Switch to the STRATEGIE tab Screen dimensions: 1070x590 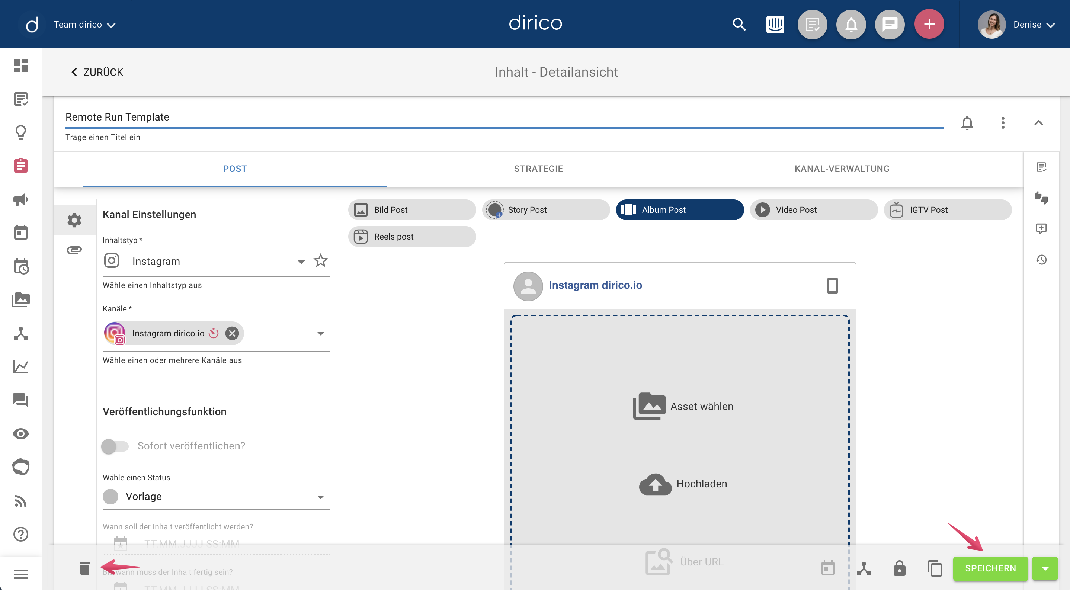[538, 169]
